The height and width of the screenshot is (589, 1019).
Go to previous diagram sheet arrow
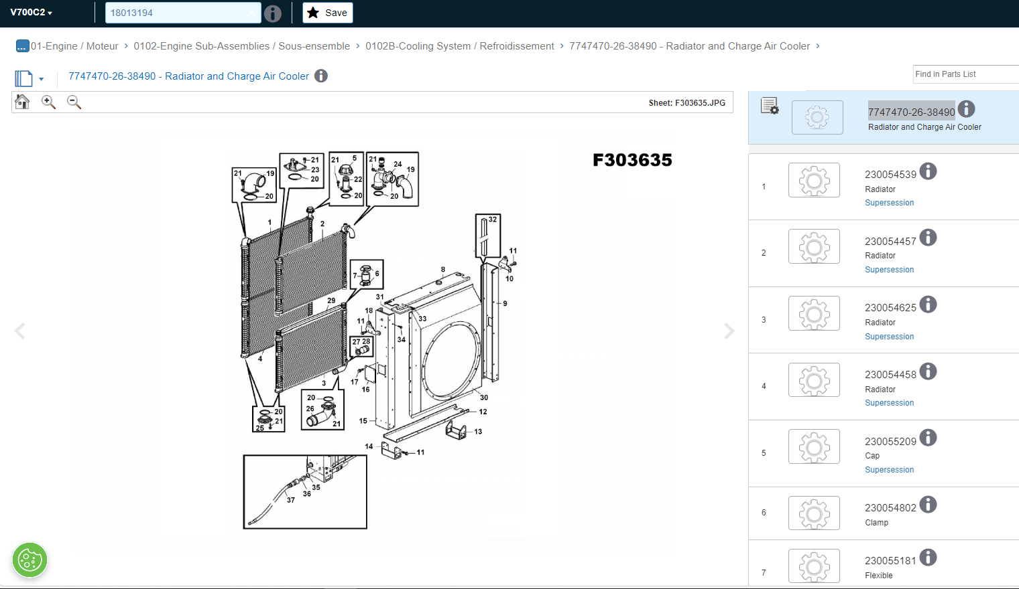[x=20, y=331]
